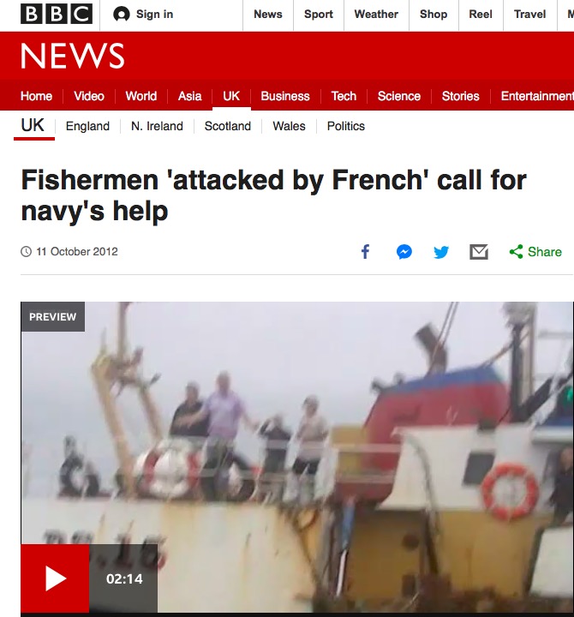Image resolution: width=574 pixels, height=617 pixels.
Task: Open the Weather section
Action: (376, 15)
